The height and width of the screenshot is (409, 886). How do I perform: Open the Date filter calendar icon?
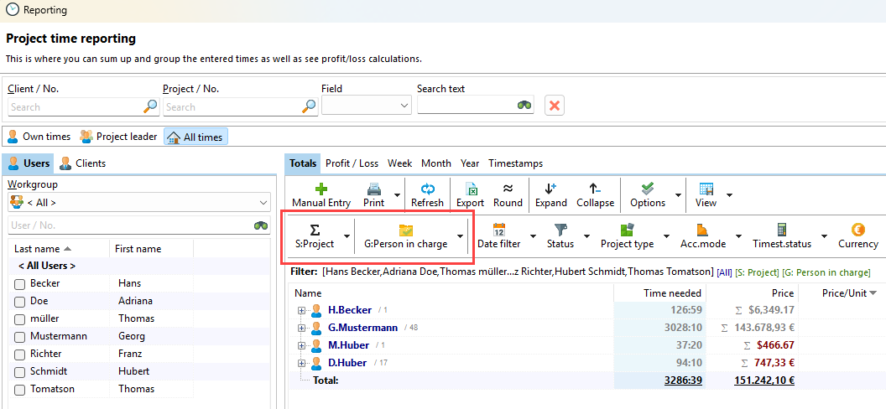coord(498,230)
